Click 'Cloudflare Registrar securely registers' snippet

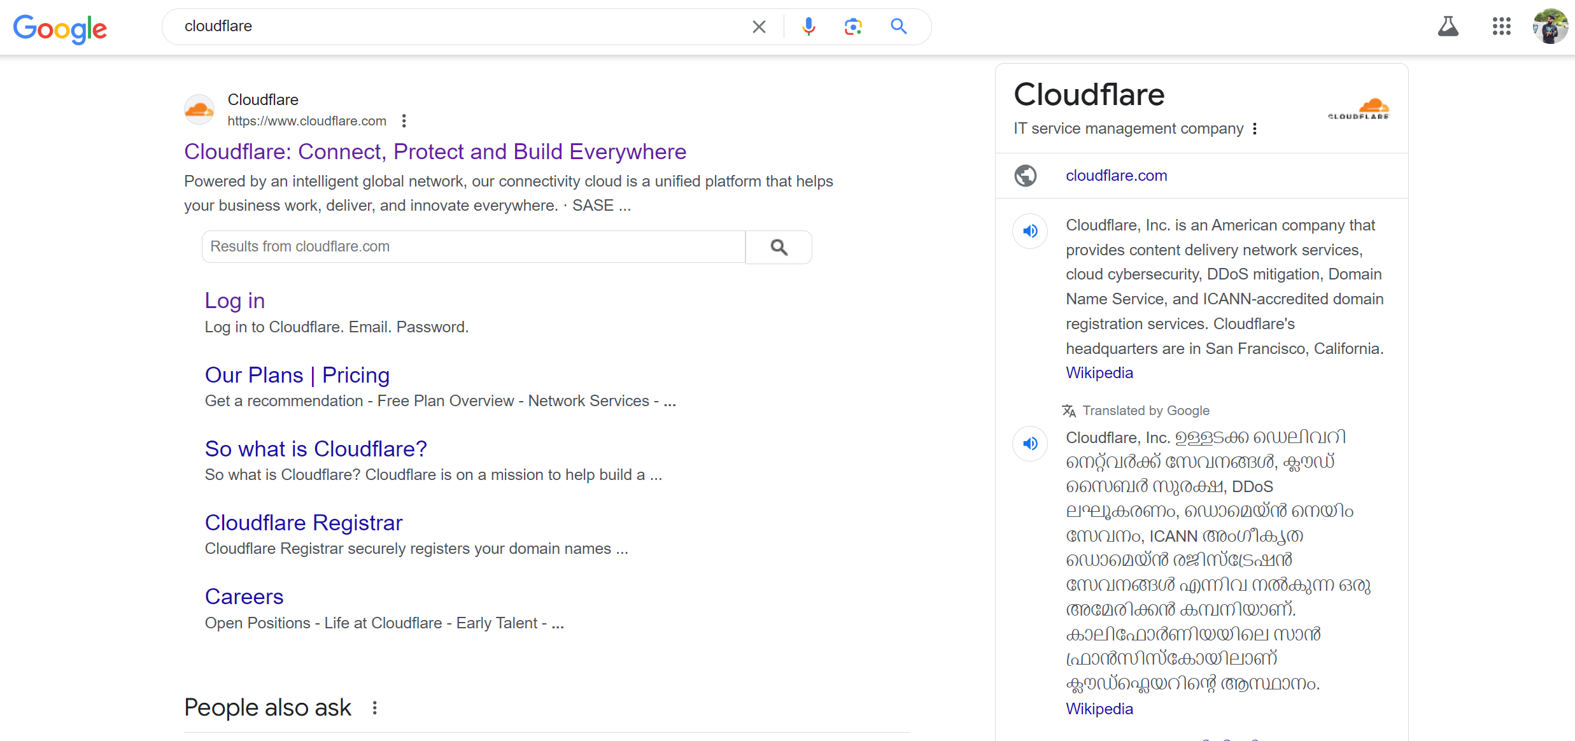[416, 549]
